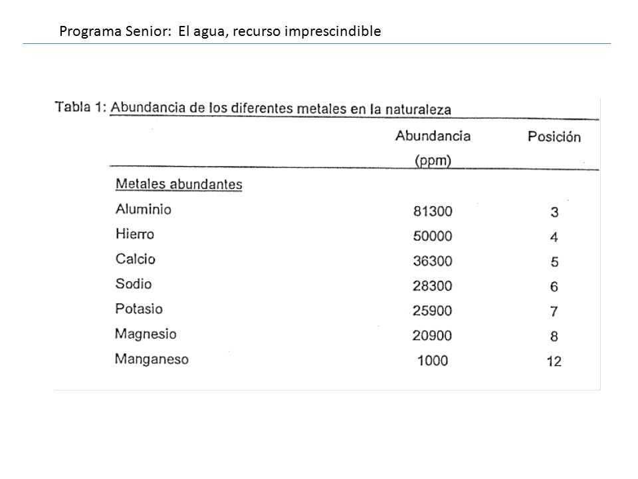Screen dimensions: 638x479
Task: Select the 'Metales abundantes' underlined heading
Action: [x=179, y=184]
